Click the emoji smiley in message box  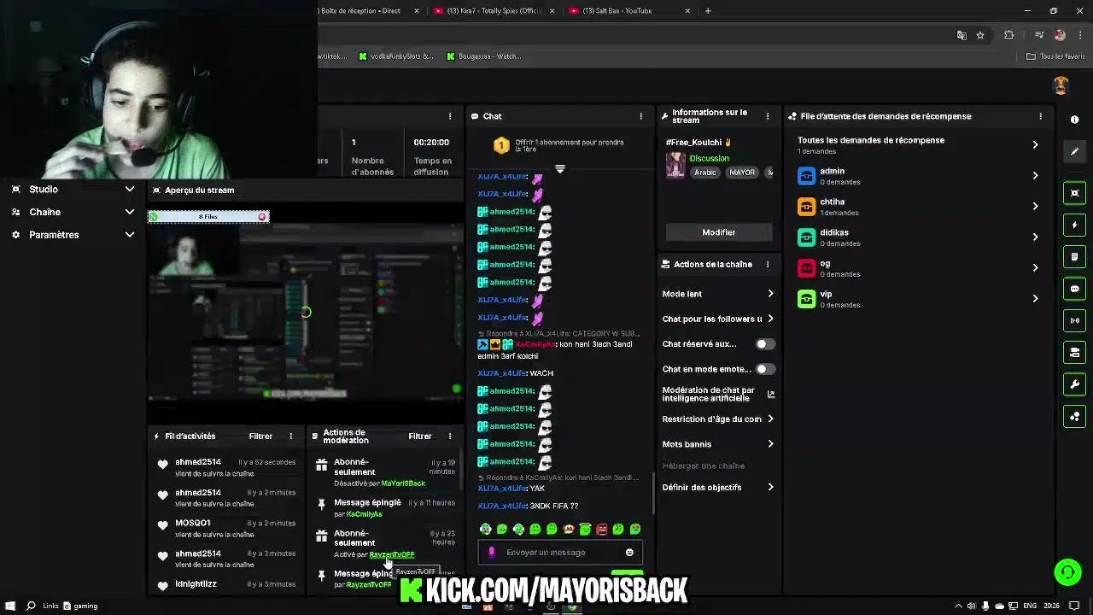pyautogui.click(x=629, y=553)
